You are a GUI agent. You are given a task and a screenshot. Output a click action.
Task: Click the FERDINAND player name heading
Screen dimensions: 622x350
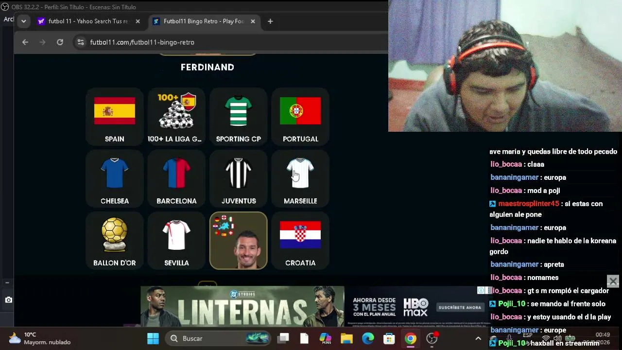pos(207,67)
